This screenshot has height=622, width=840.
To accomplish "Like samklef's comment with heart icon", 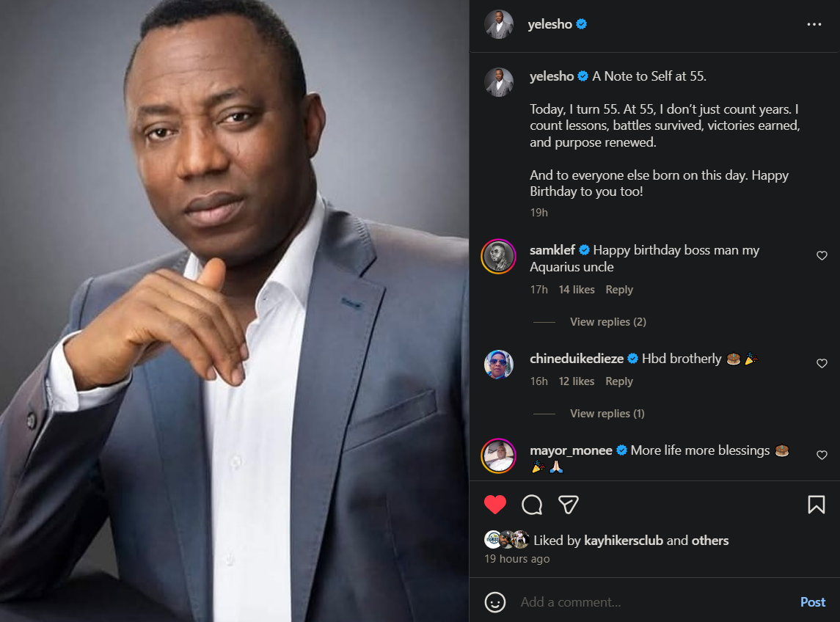I will click(822, 256).
